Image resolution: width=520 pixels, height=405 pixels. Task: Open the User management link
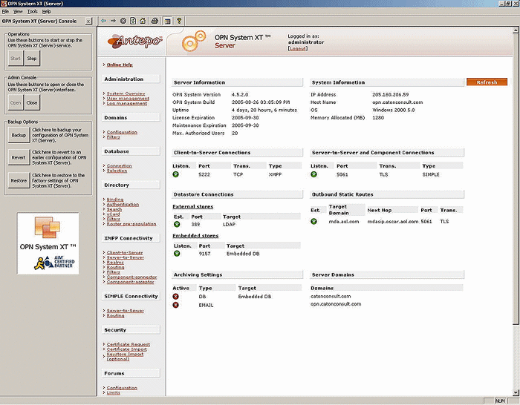[x=128, y=99]
